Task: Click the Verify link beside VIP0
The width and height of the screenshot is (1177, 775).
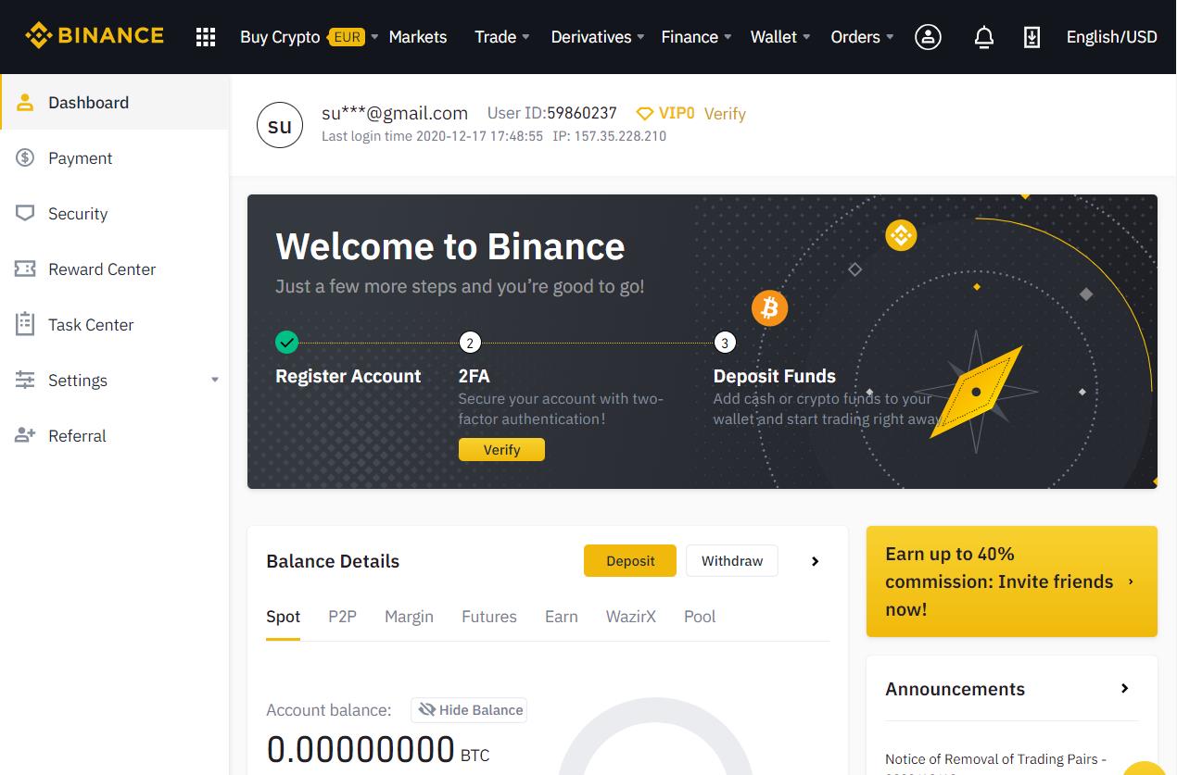Action: [725, 114]
